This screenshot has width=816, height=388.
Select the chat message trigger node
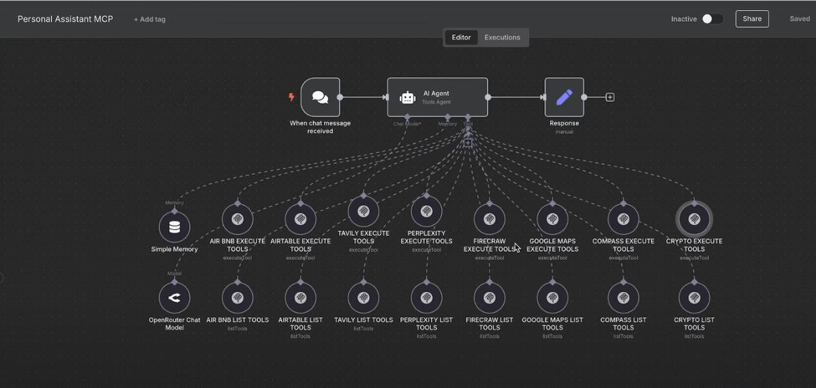point(320,97)
